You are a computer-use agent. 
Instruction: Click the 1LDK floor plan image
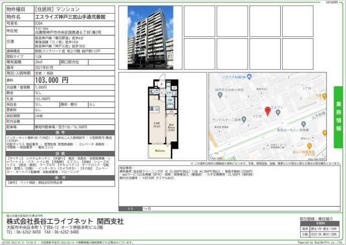point(163,116)
